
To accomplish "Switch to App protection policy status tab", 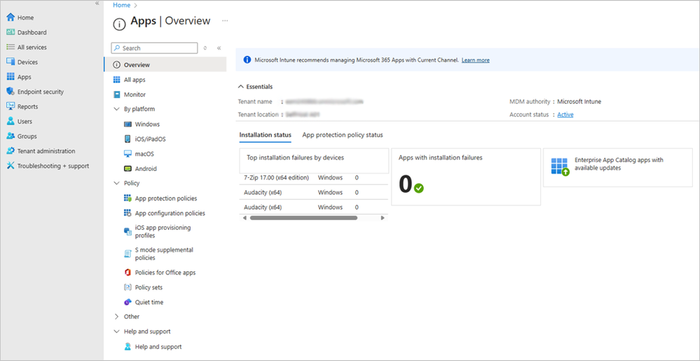I will click(343, 135).
